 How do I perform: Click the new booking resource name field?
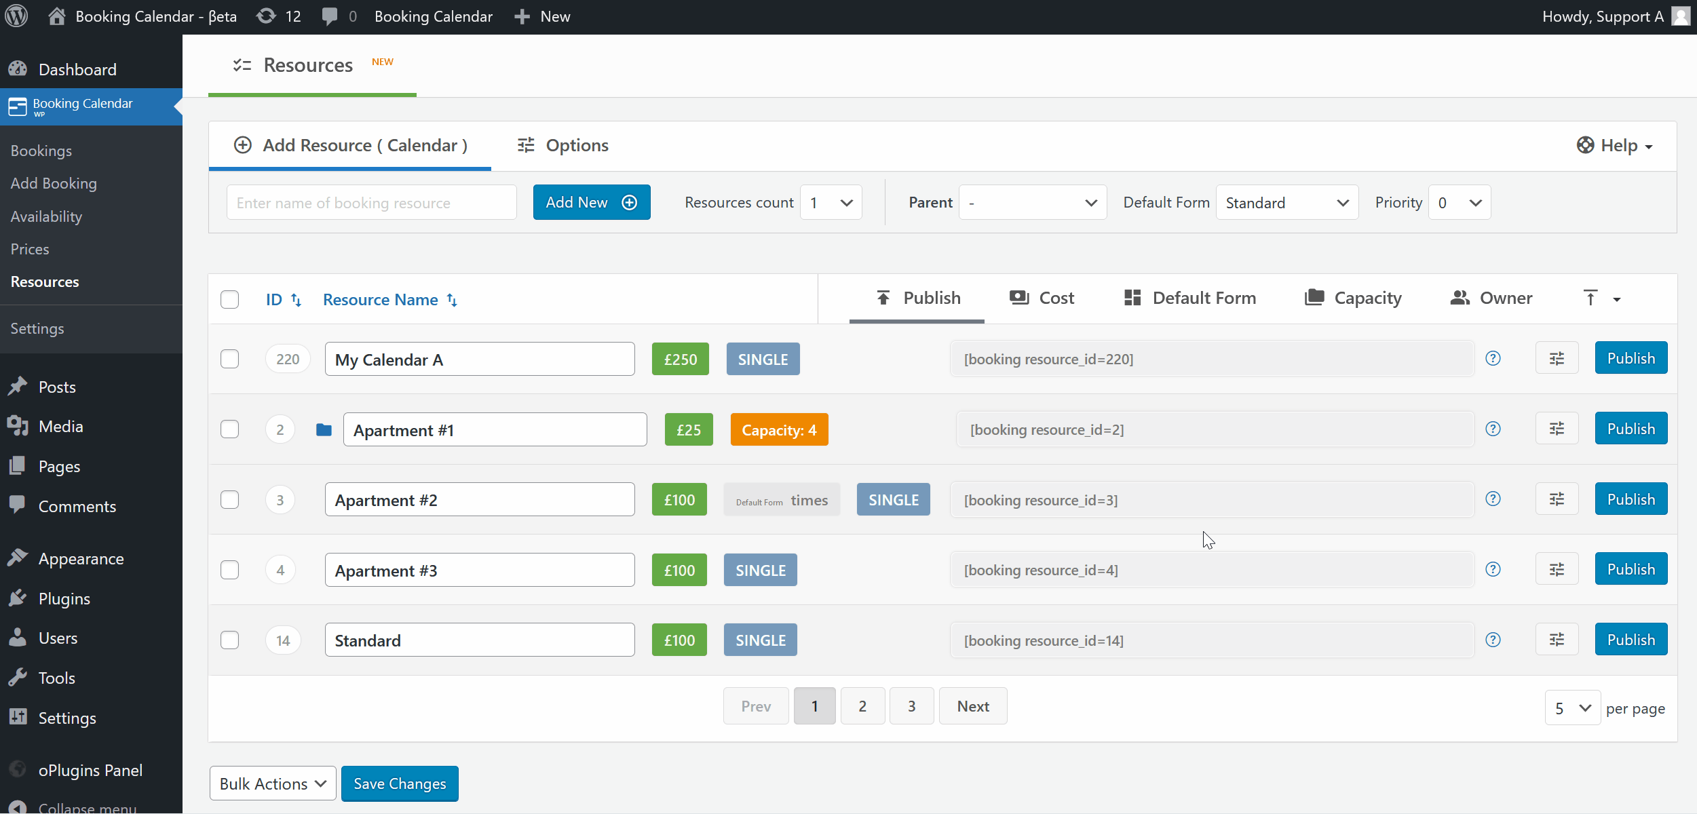tap(371, 203)
